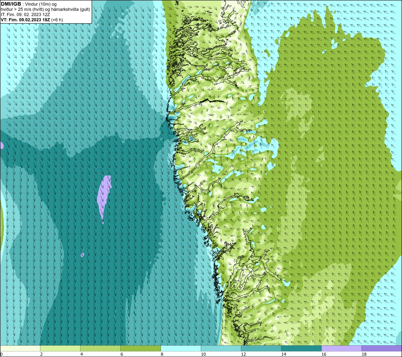This screenshot has width=402, height=357.
Task: Click scale label '2'
Action: coord(41,354)
